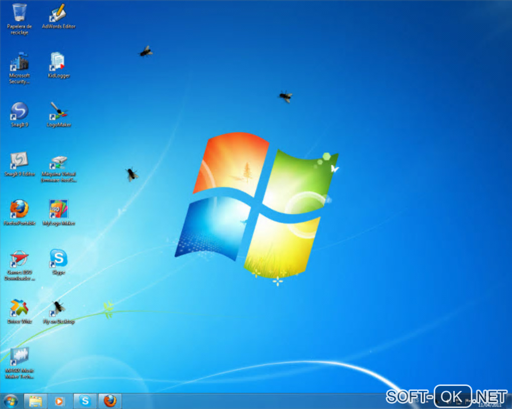Switch to Firefox in the taskbar
Image resolution: width=512 pixels, height=409 pixels.
pos(110,401)
